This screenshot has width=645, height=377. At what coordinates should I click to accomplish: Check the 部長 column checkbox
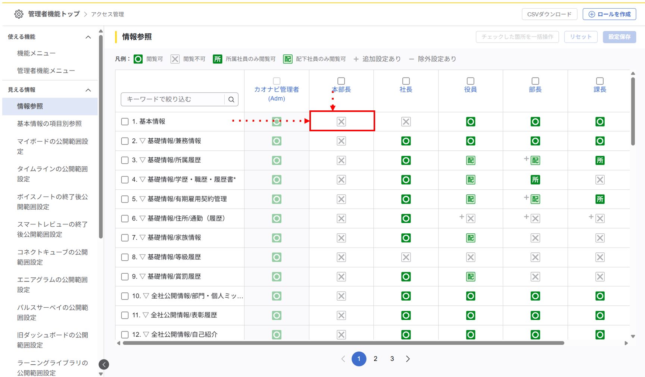[535, 81]
